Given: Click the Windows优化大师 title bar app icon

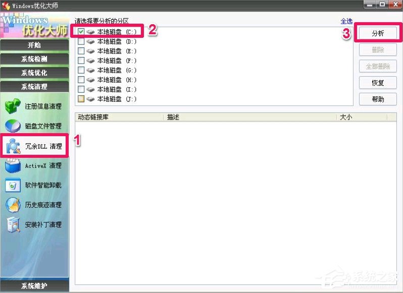Looking at the screenshot, I should [6, 6].
